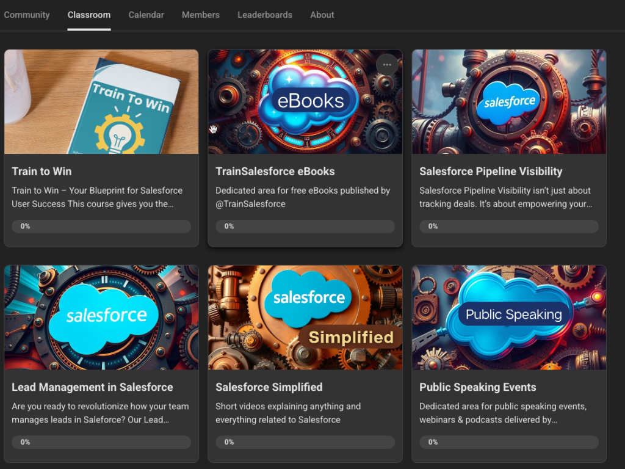Click the Pipeline Visibility progress bar
The height and width of the screenshot is (469, 625).
tap(509, 226)
